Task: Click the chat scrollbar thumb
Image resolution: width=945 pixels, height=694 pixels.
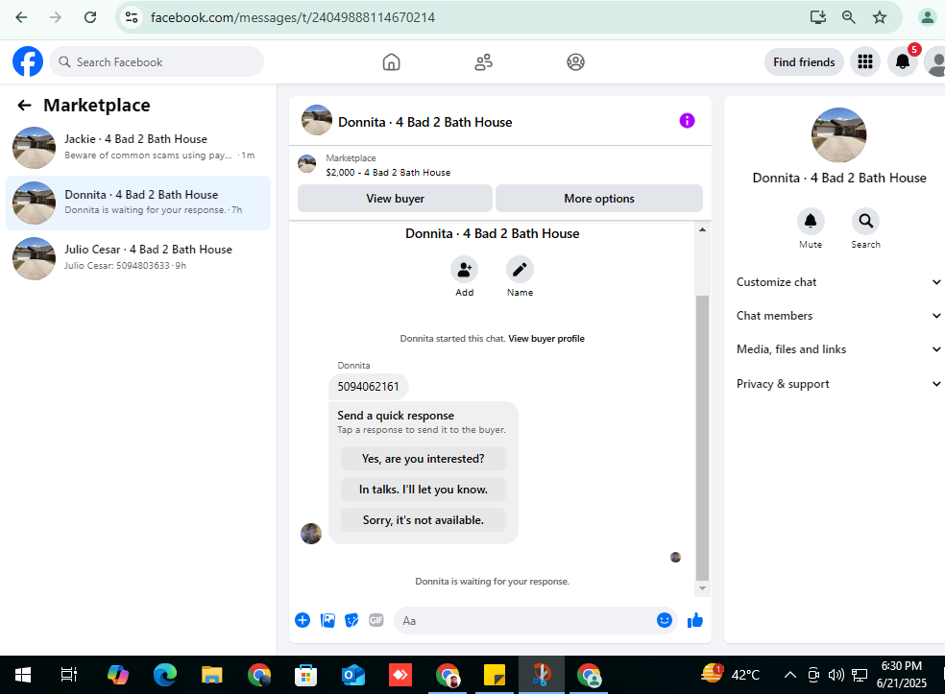Action: pos(702,438)
